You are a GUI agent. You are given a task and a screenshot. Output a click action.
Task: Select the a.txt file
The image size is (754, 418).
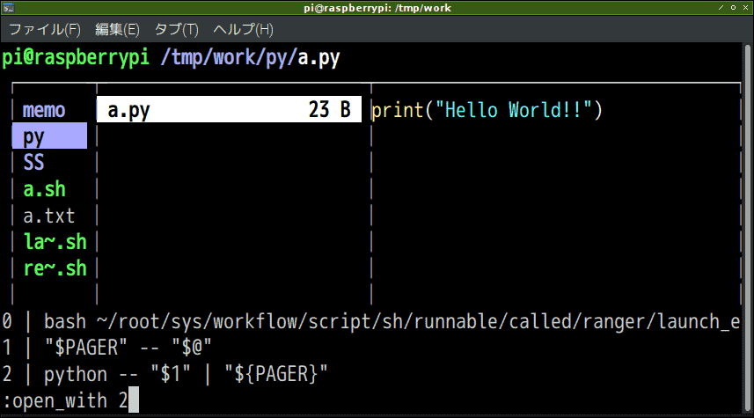pyautogui.click(x=49, y=216)
